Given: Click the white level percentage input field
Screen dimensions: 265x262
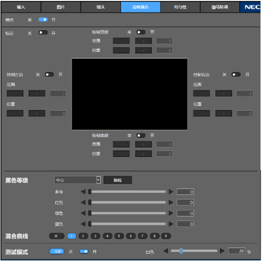Looking at the screenshot, I should 237,251.
